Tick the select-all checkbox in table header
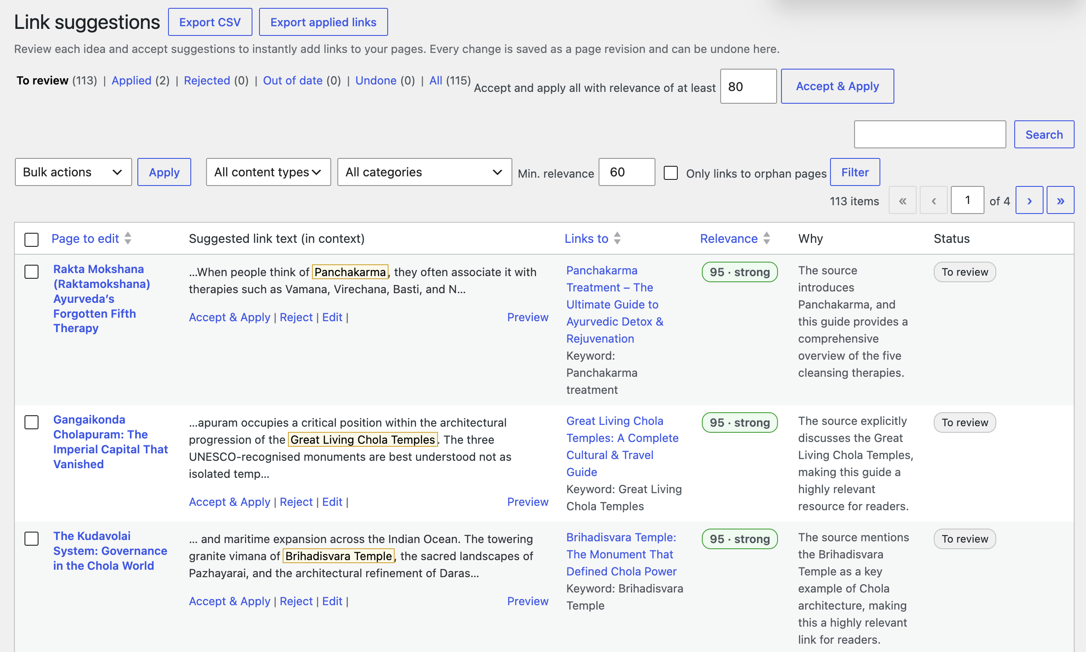The image size is (1086, 652). click(x=32, y=239)
